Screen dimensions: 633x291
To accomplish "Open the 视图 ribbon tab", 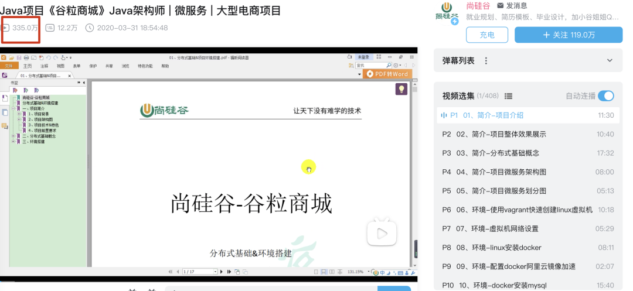I will 60,66.
